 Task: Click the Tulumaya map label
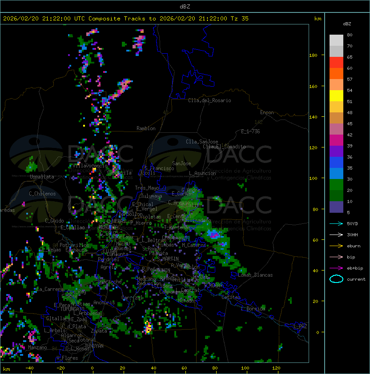[152, 196]
